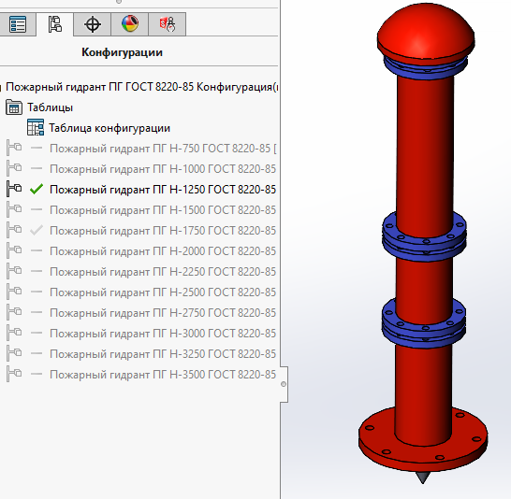Viewport: 511px width, 499px height.
Task: Click configuration icon of Н-2750 row
Action: click(14, 312)
